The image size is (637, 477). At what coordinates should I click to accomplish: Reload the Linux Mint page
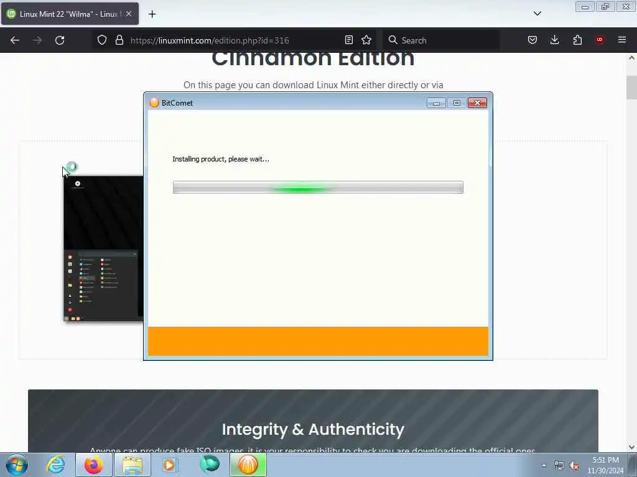pos(60,40)
